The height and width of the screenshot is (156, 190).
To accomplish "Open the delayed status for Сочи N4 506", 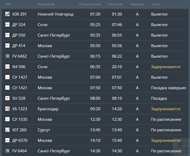I will pyautogui.click(x=166, y=67).
